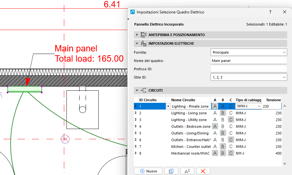This screenshot has height=175, width=292.
Task: Toggle phase C for Lighting - Utility zone
Action: click(x=231, y=120)
